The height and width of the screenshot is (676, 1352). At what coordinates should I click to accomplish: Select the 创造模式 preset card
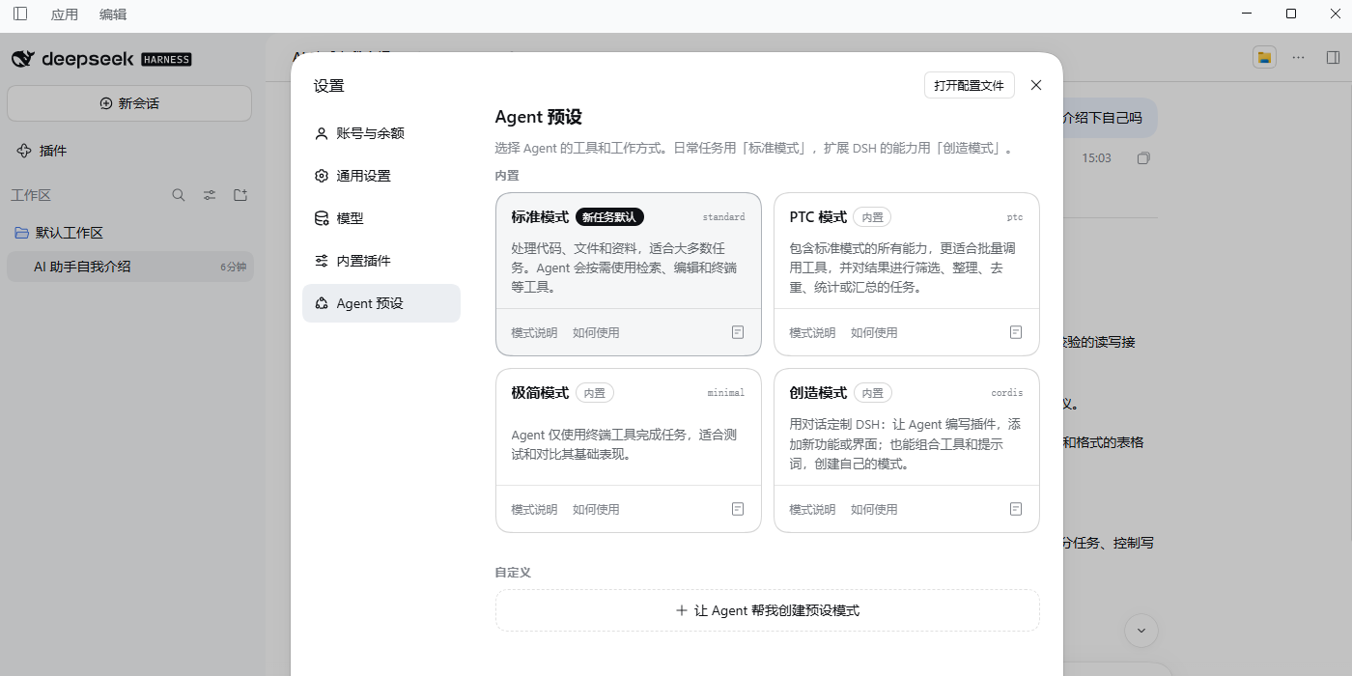(x=907, y=450)
